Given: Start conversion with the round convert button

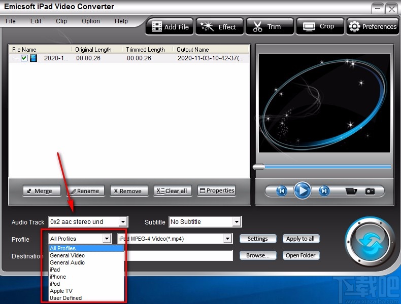Looking at the screenshot, I should (x=370, y=241).
